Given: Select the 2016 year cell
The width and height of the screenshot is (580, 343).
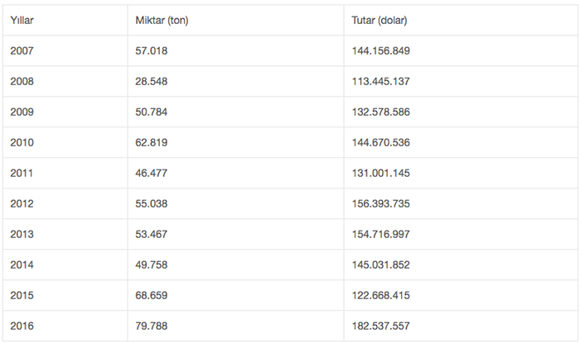Looking at the screenshot, I should point(22,326).
